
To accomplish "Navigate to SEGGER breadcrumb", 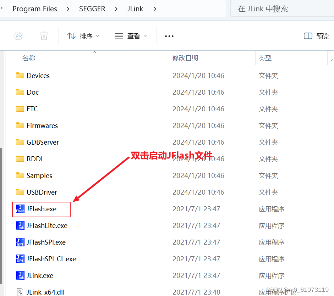I will point(92,9).
